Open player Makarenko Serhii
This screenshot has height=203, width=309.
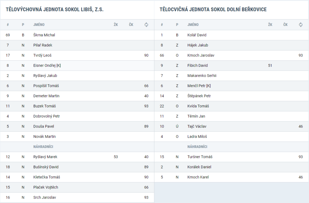(202, 75)
